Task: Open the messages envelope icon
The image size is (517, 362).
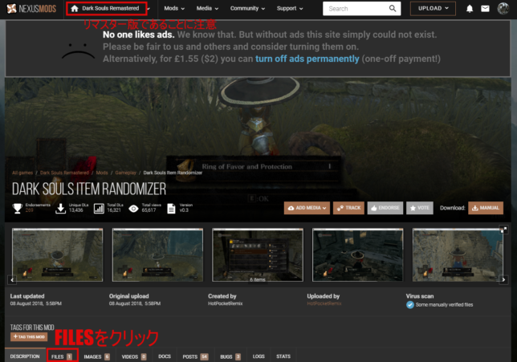Action: pos(485,9)
